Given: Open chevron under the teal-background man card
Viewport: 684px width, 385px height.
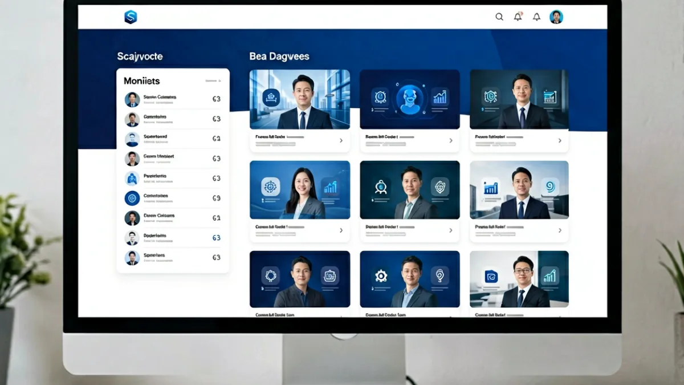Looking at the screenshot, I should (x=451, y=230).
